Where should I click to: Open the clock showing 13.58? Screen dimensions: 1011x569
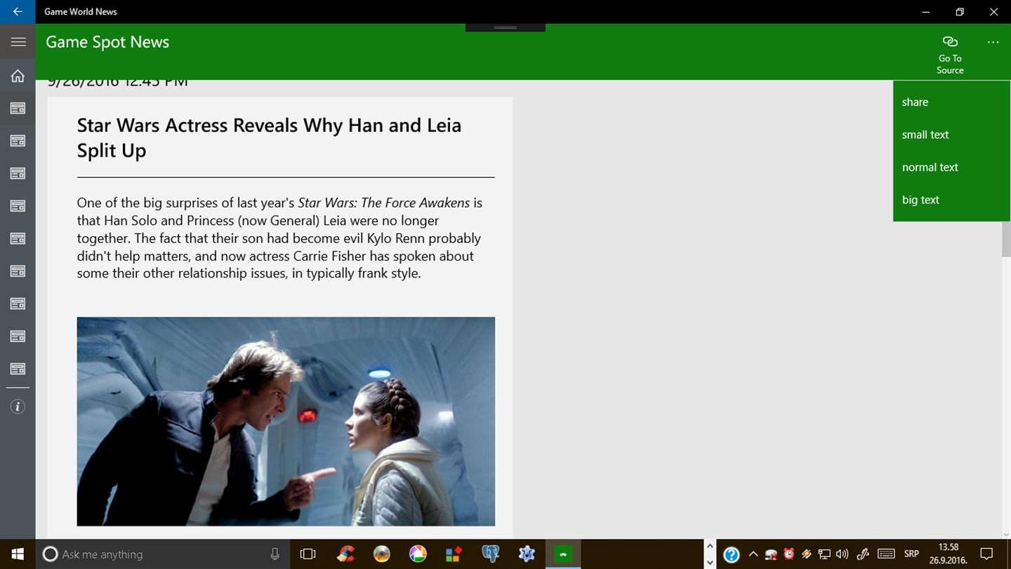949,554
